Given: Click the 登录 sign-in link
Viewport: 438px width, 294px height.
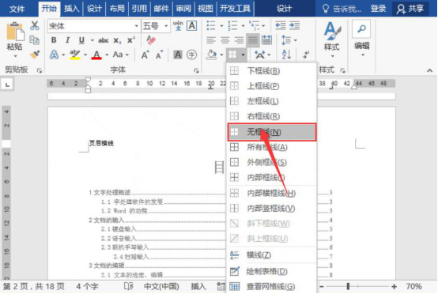Looking at the screenshot, I should coord(378,9).
